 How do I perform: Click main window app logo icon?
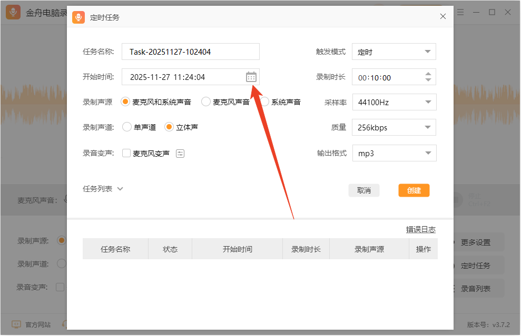coord(13,12)
